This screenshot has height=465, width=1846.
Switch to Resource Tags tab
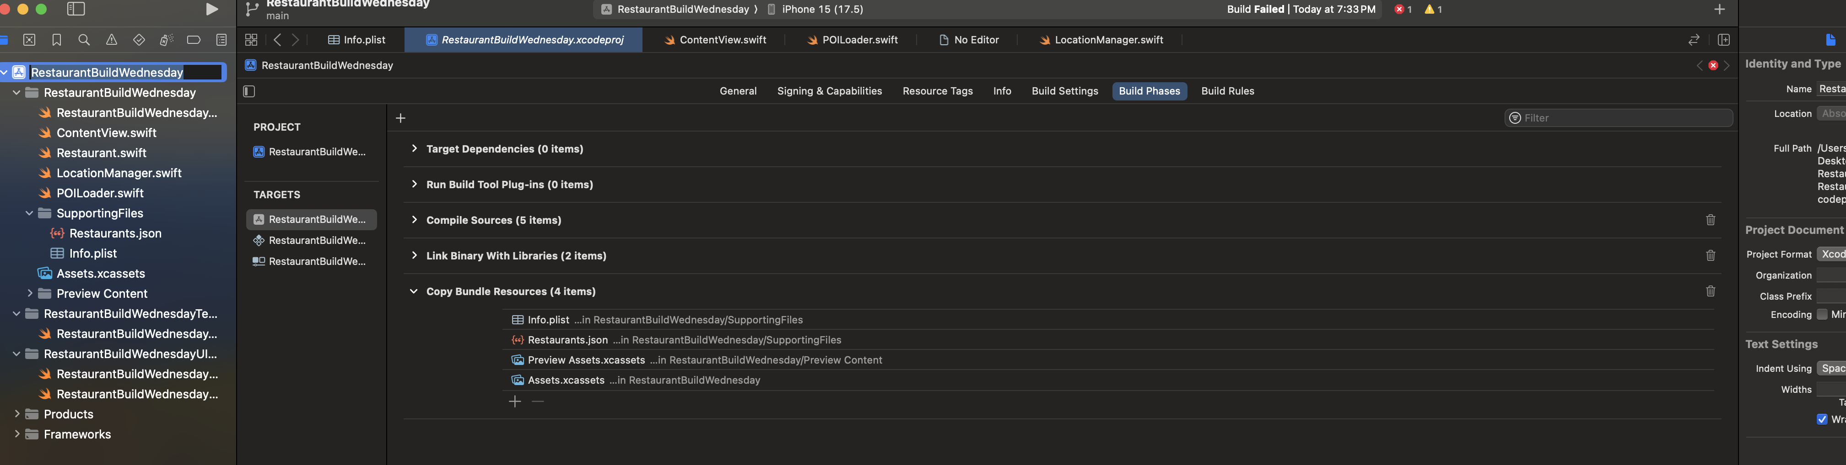tap(937, 91)
